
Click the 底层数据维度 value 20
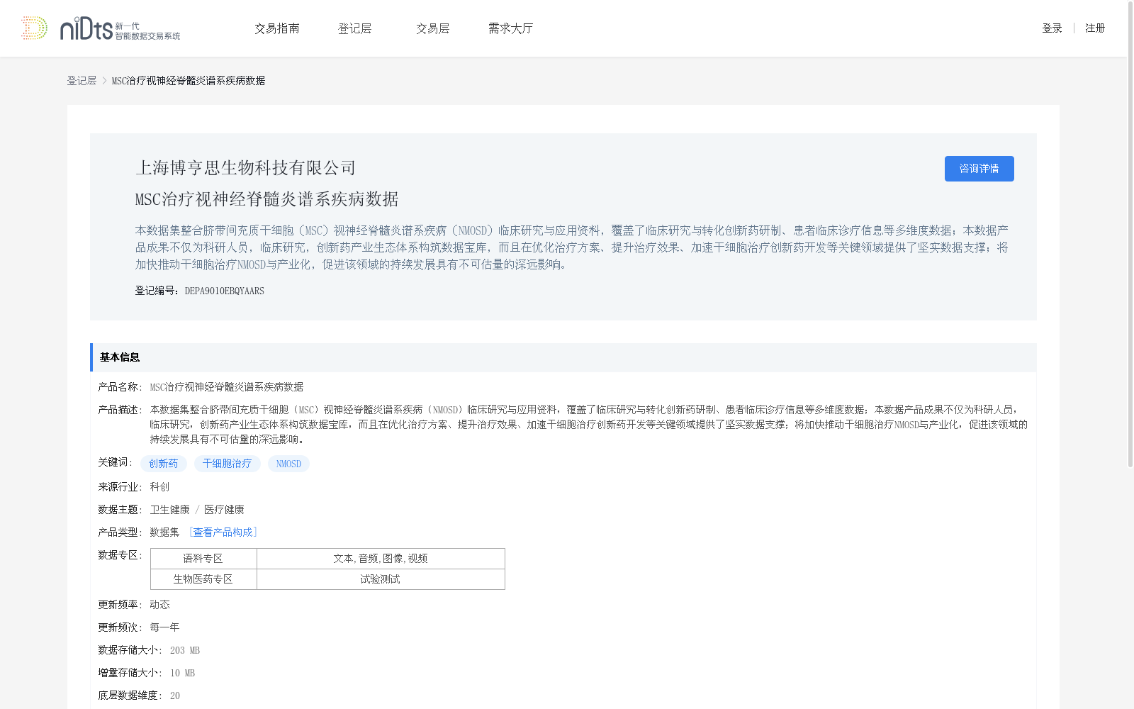tap(175, 696)
